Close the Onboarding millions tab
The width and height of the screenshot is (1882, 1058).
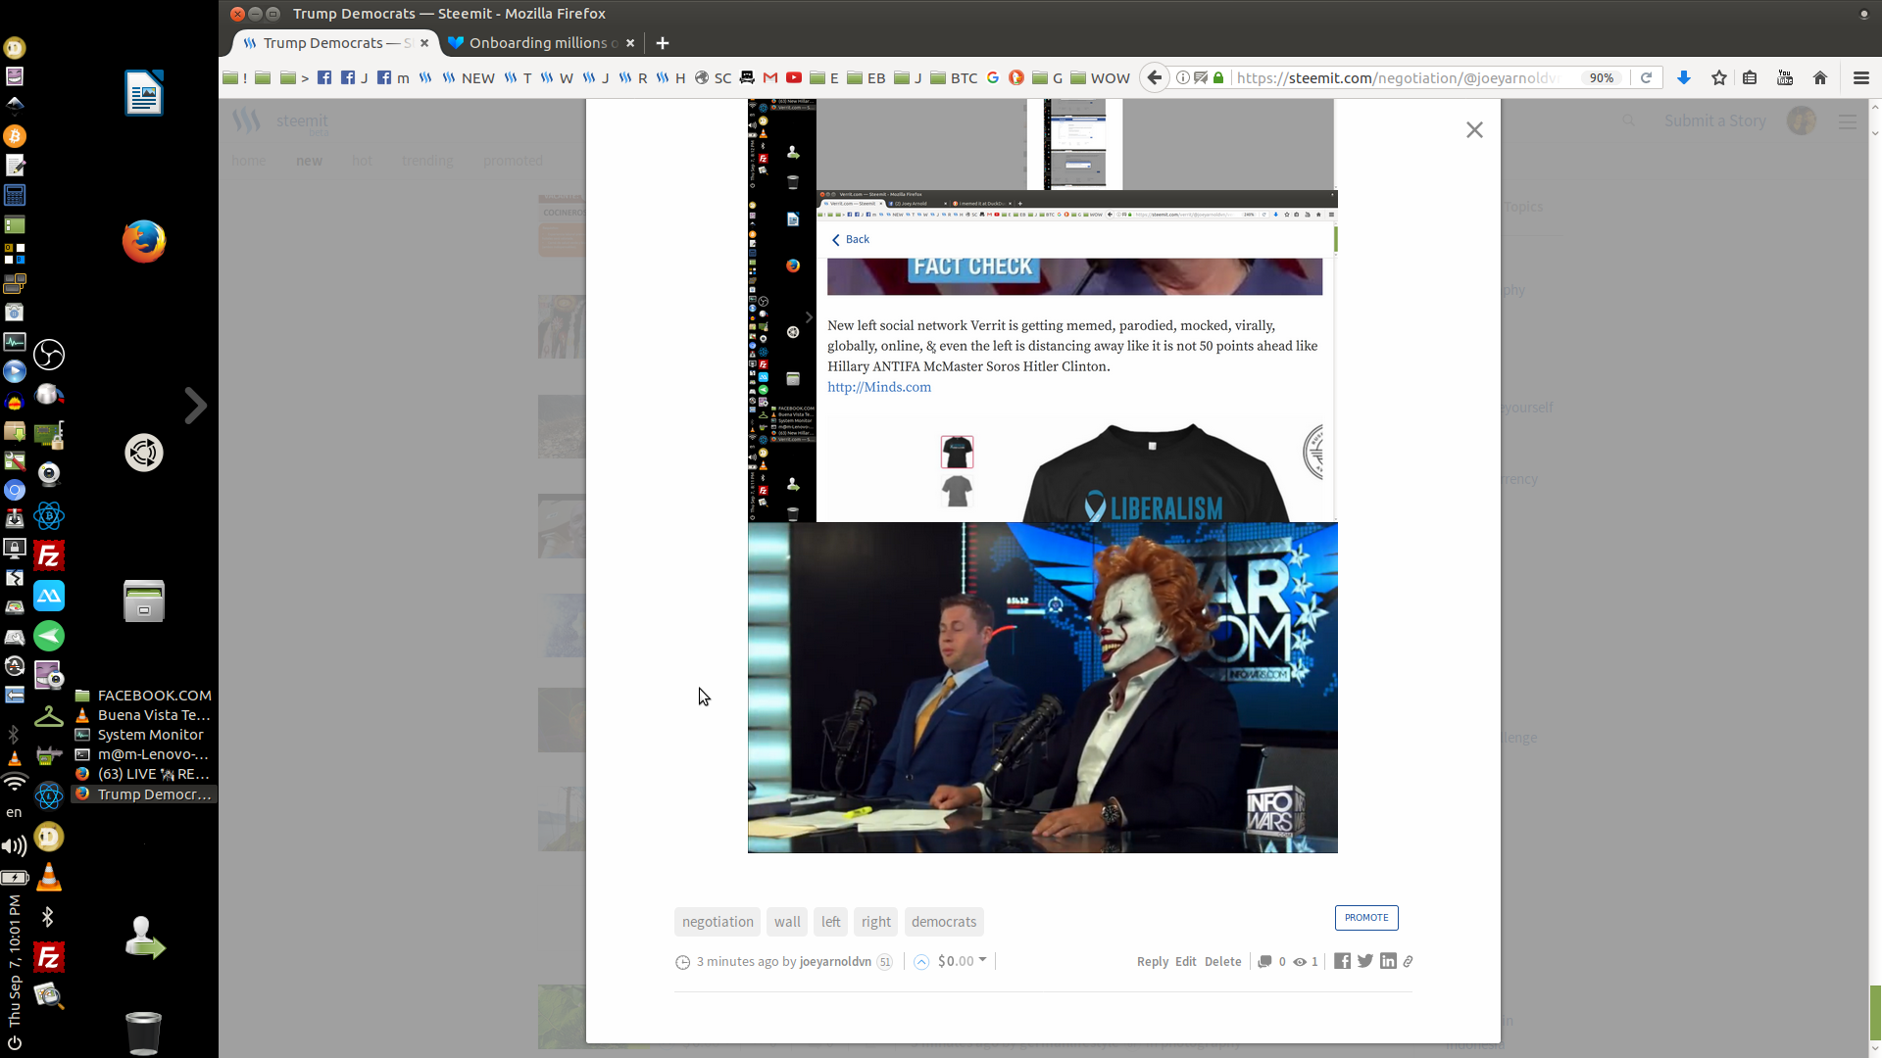point(630,43)
